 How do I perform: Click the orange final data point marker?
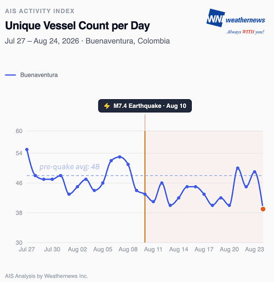pos(263,209)
